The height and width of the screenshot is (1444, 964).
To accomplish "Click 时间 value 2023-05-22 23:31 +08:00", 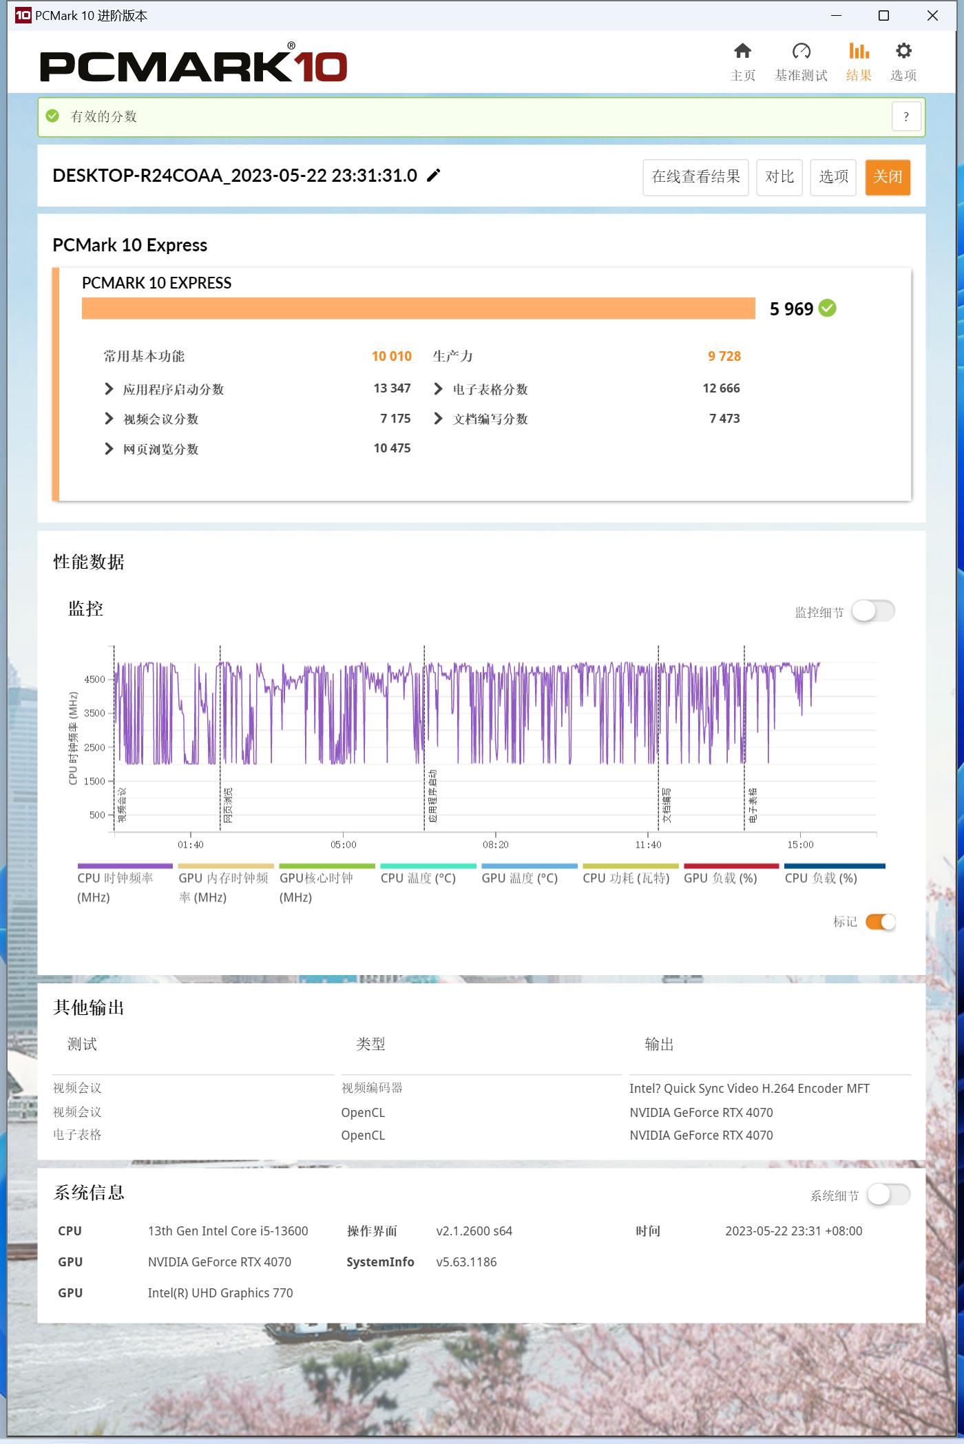I will tap(793, 1231).
